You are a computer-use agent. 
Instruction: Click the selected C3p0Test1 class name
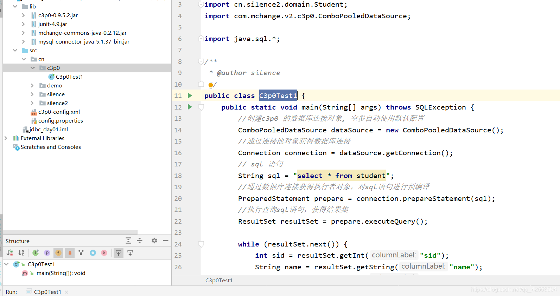(278, 96)
